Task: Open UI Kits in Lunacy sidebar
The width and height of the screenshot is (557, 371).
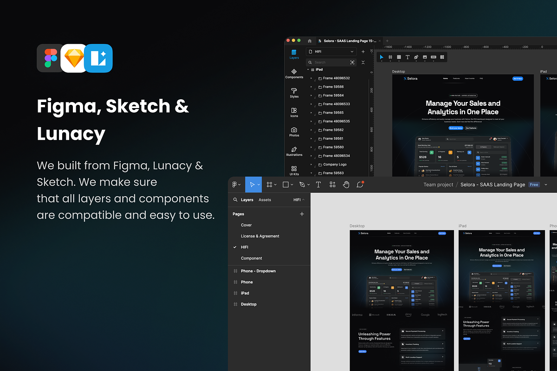Action: click(x=294, y=171)
